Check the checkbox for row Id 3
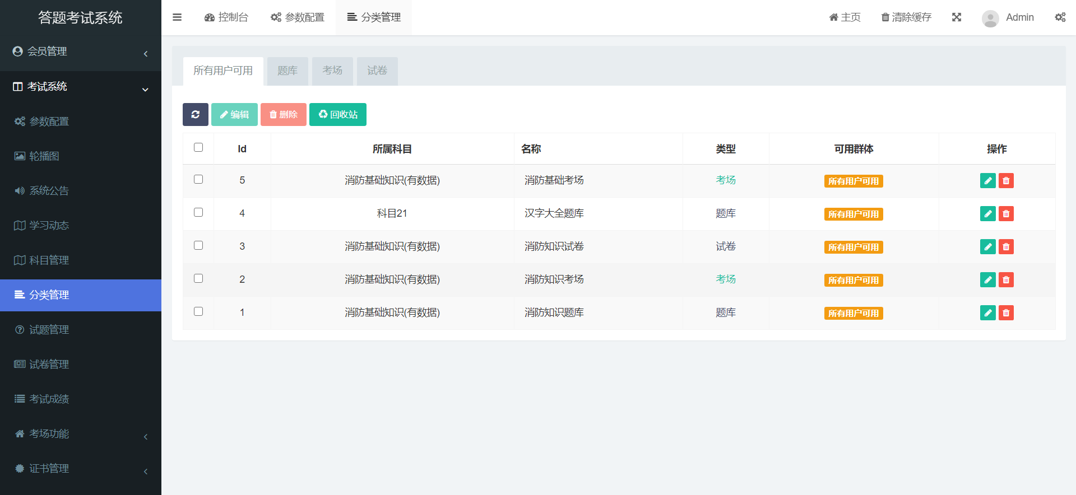 point(198,245)
